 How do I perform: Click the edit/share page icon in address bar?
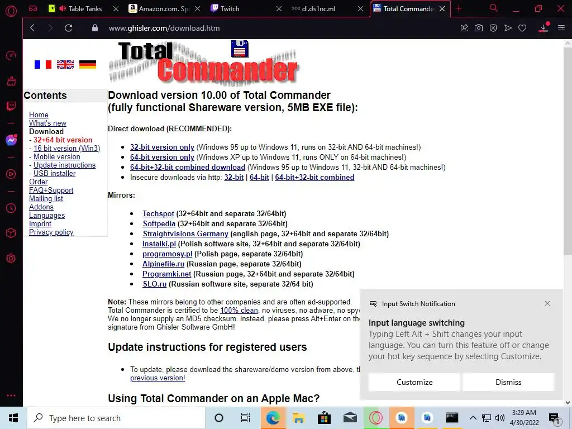(x=464, y=28)
